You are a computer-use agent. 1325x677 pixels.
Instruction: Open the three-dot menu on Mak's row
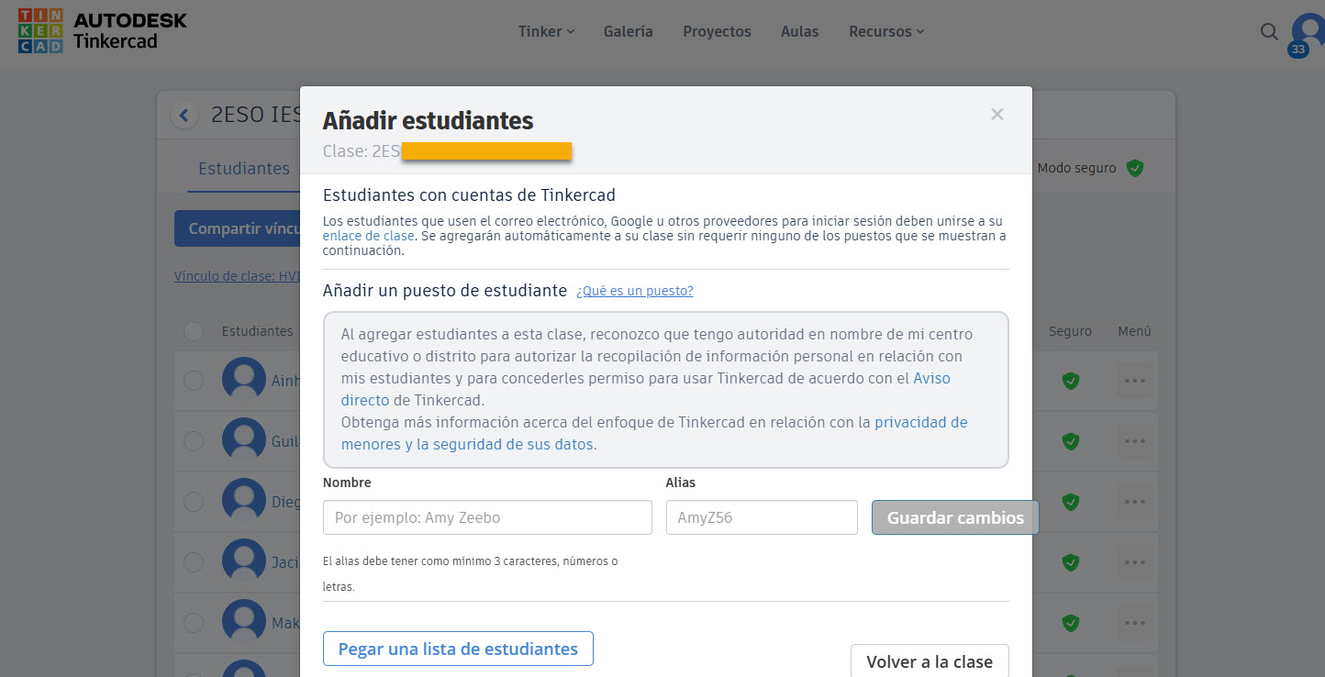[x=1134, y=622]
